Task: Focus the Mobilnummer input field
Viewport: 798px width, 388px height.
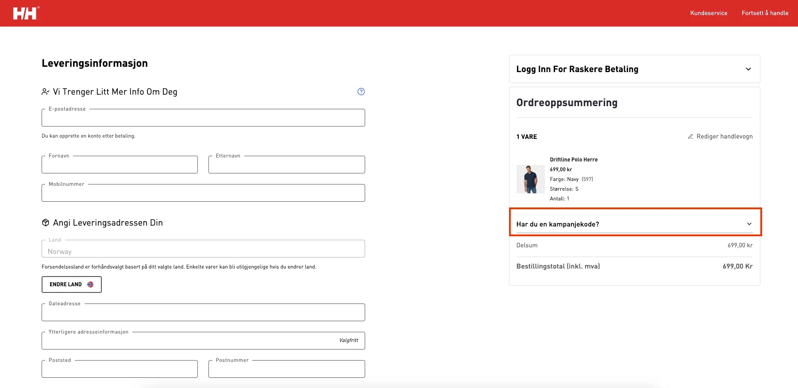Action: [203, 193]
